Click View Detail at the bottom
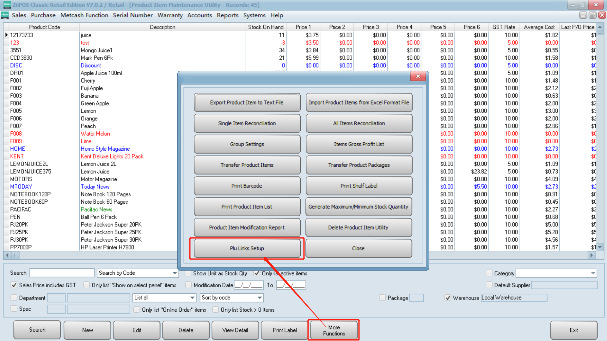Screen dimensions: 607x341 [x=235, y=330]
